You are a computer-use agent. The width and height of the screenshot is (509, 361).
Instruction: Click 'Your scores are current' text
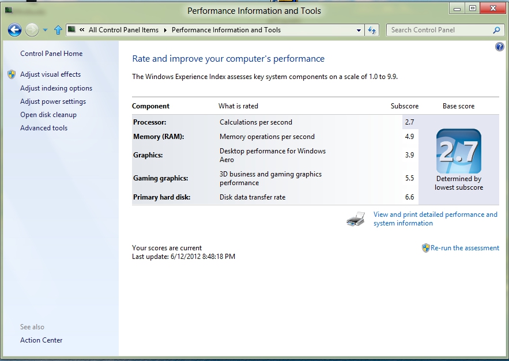[x=167, y=248]
